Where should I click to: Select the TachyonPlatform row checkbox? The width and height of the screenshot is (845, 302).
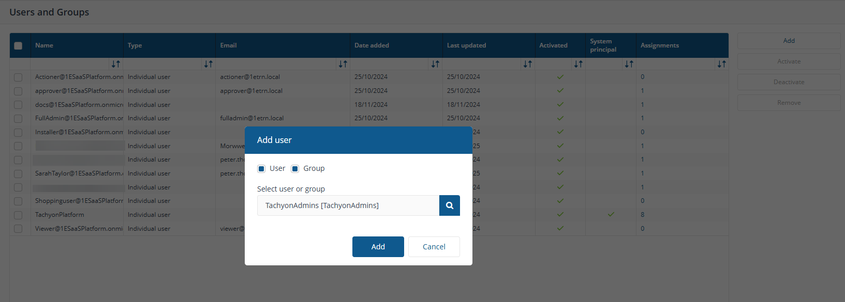coord(18,215)
